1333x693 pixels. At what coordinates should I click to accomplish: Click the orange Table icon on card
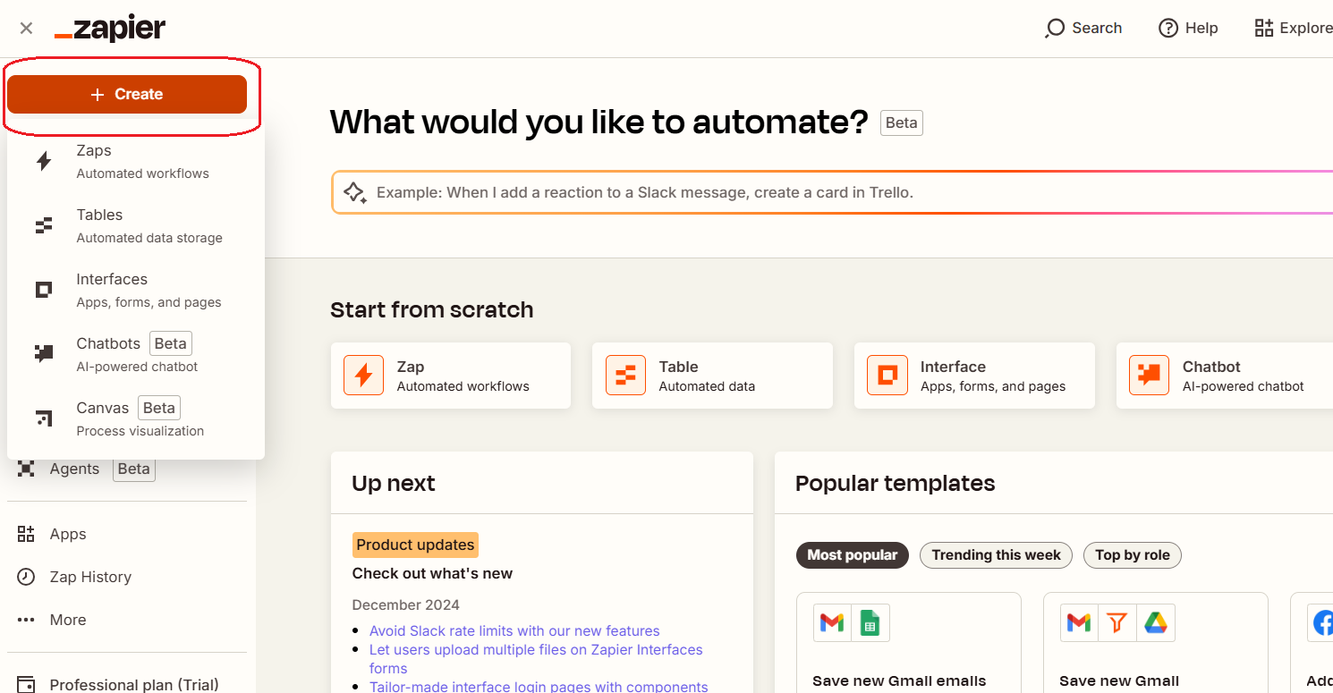click(625, 376)
